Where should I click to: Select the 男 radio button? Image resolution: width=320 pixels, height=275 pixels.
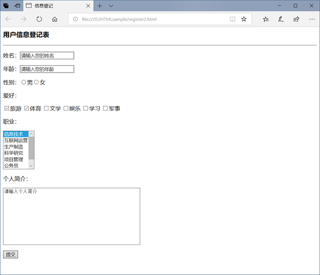coord(24,82)
